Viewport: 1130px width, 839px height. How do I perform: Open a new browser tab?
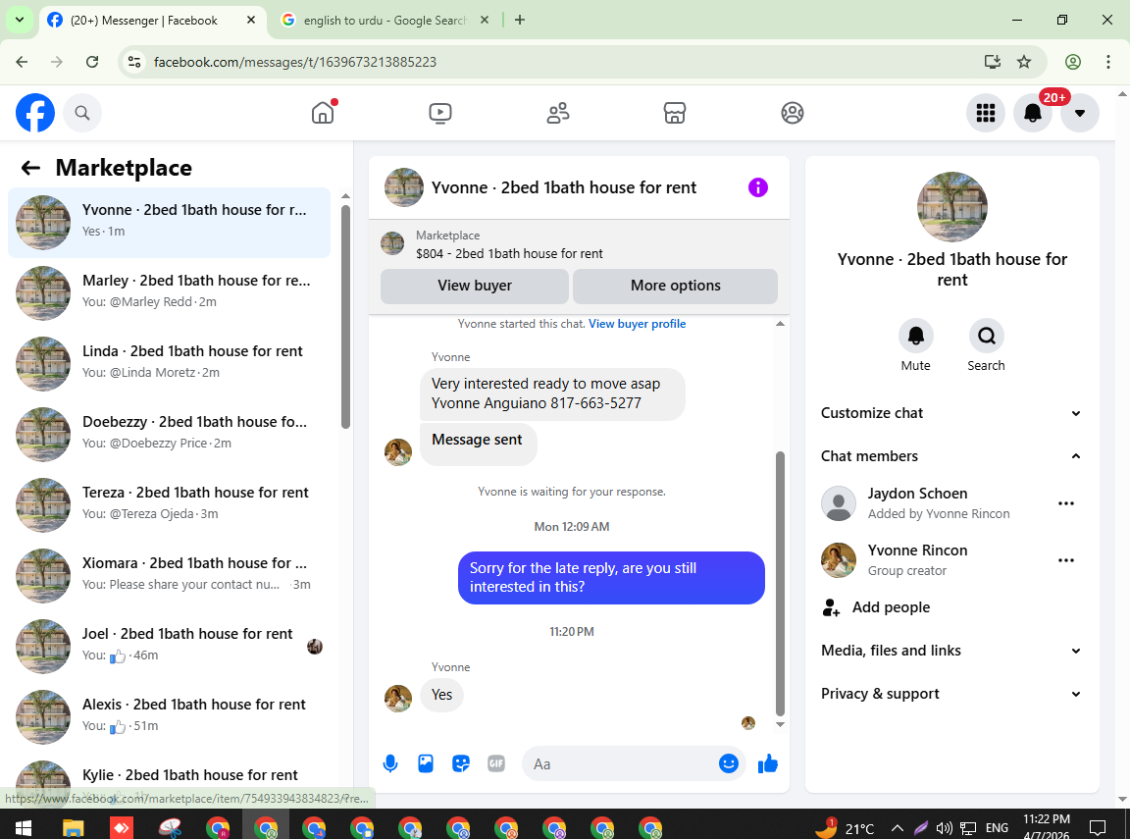[x=520, y=21]
